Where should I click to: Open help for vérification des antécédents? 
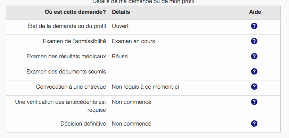tap(254, 102)
